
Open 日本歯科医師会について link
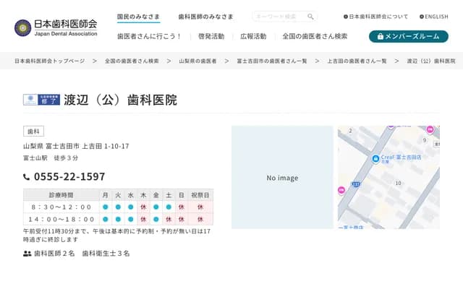[x=376, y=17]
